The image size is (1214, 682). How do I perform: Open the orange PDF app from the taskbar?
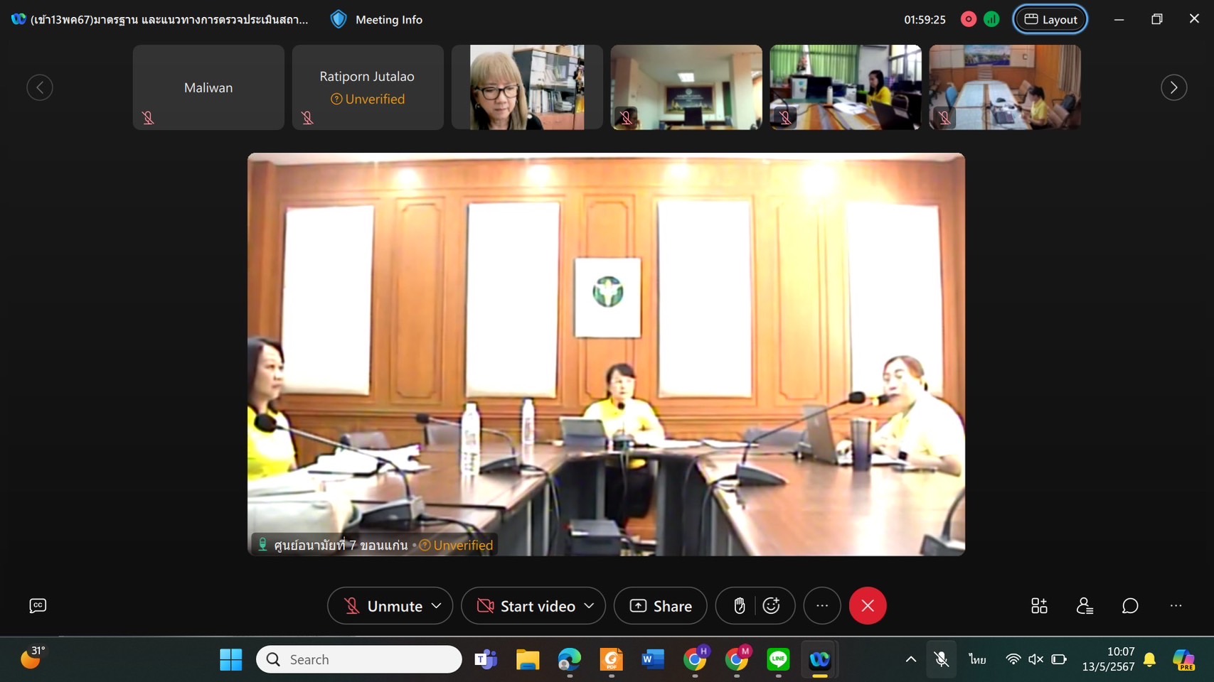(611, 659)
